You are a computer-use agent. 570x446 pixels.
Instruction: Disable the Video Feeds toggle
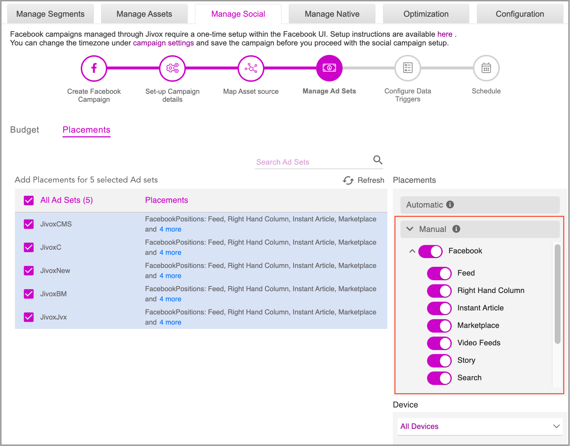point(439,343)
